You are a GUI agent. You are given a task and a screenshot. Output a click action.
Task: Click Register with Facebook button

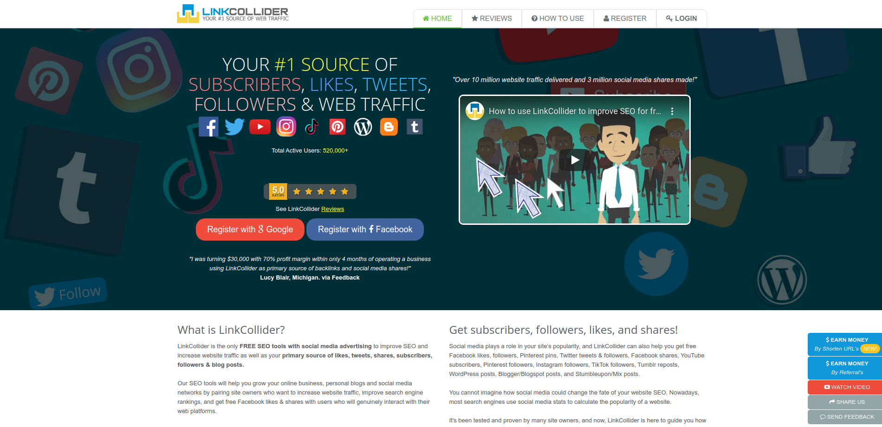coord(365,229)
